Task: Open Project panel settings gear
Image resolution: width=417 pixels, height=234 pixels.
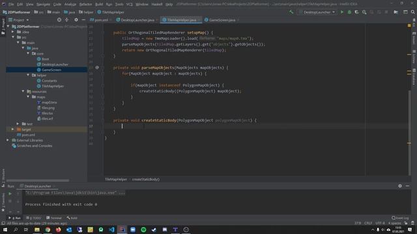Action: pyautogui.click(x=76, y=20)
